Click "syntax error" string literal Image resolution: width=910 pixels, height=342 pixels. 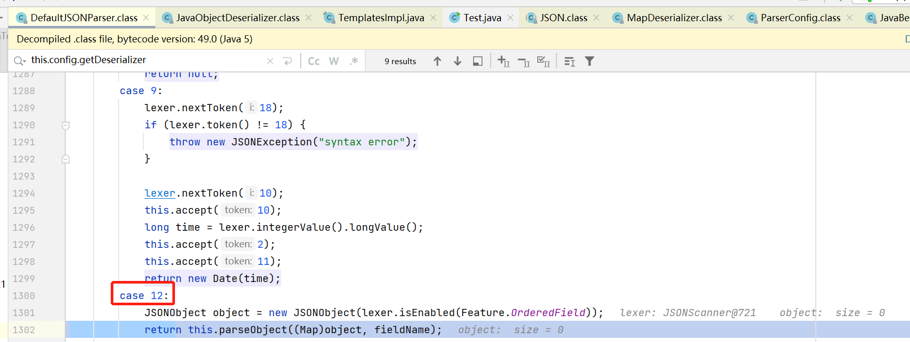coord(362,142)
